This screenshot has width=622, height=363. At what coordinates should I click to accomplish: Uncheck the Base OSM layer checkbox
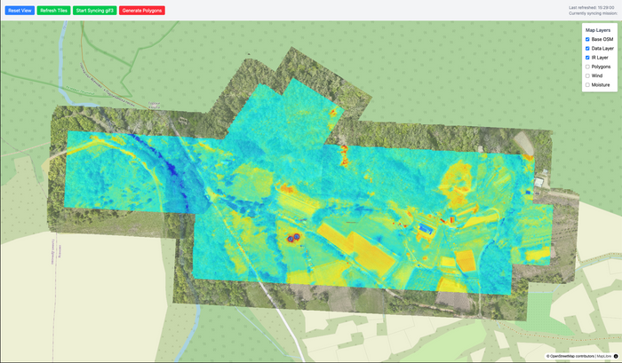pos(587,39)
